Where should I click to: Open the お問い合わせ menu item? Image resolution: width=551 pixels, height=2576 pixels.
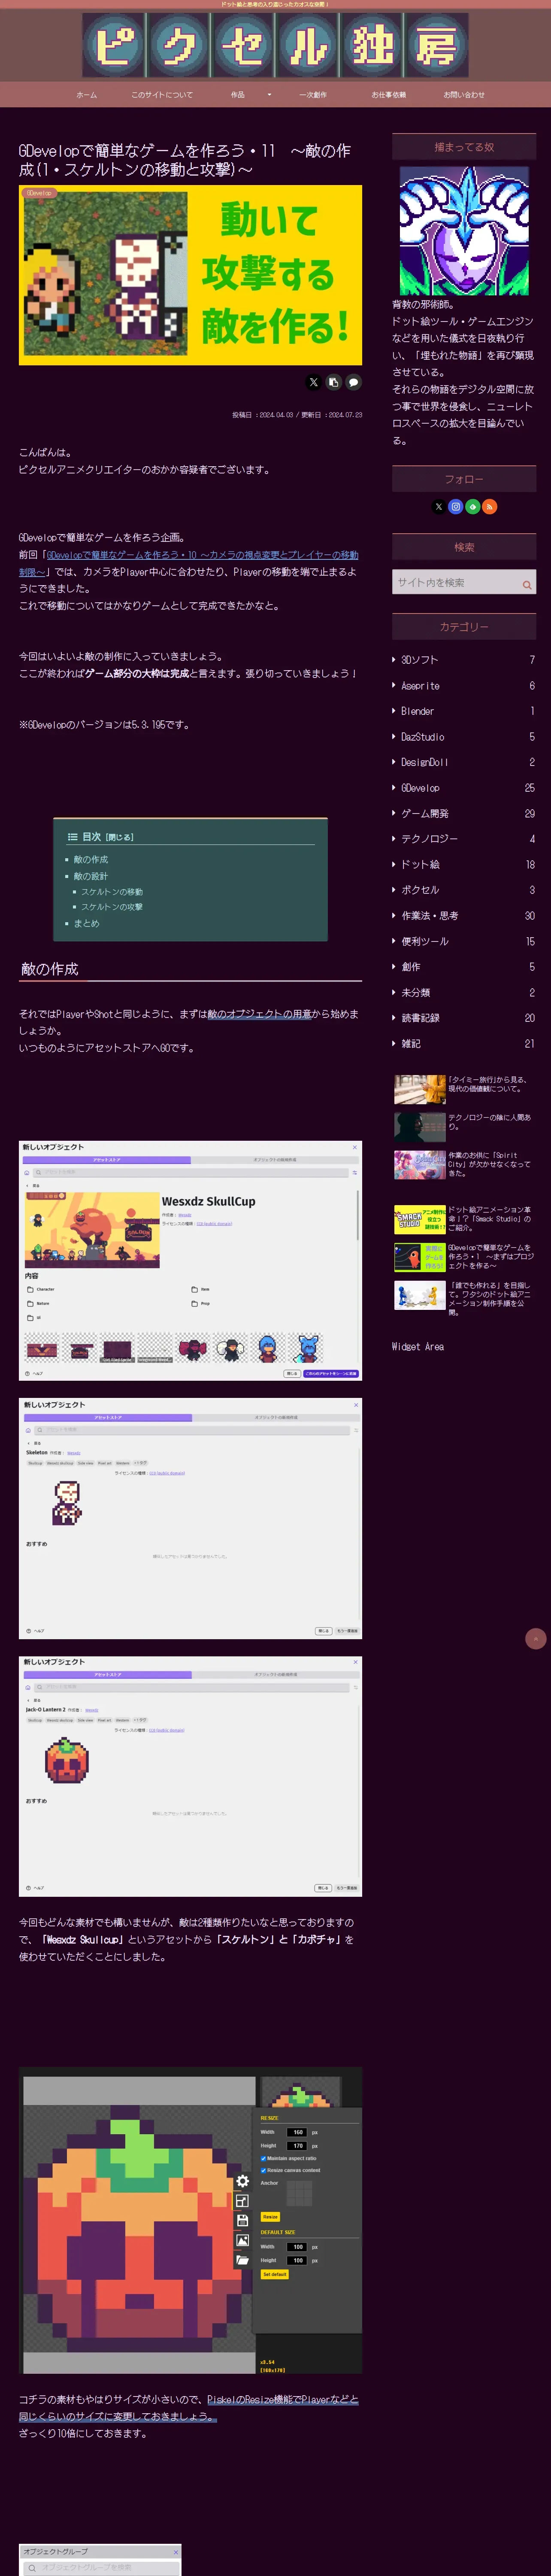464,95
